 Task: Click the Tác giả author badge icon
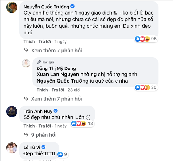(38, 62)
